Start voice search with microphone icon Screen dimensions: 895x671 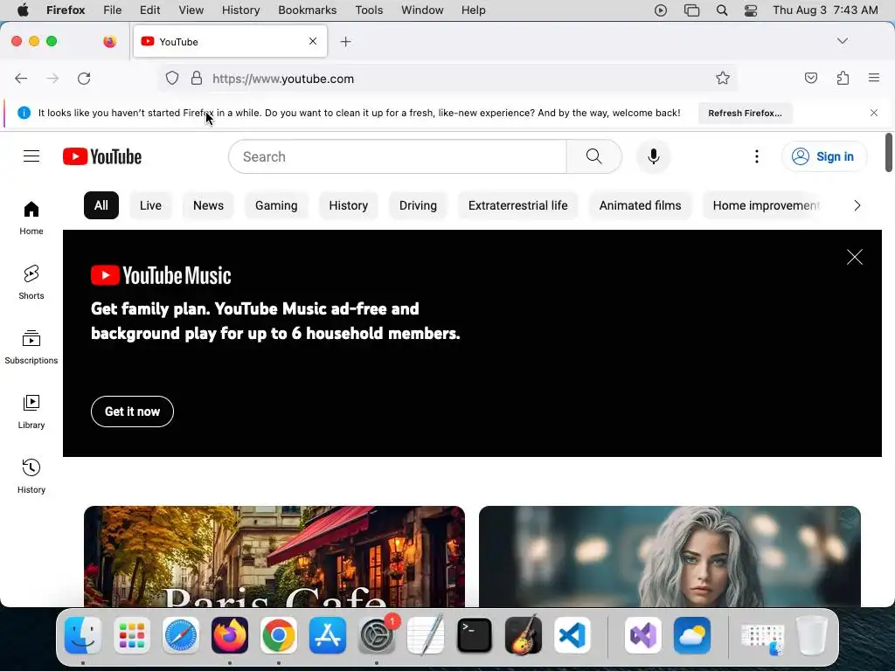pos(654,156)
